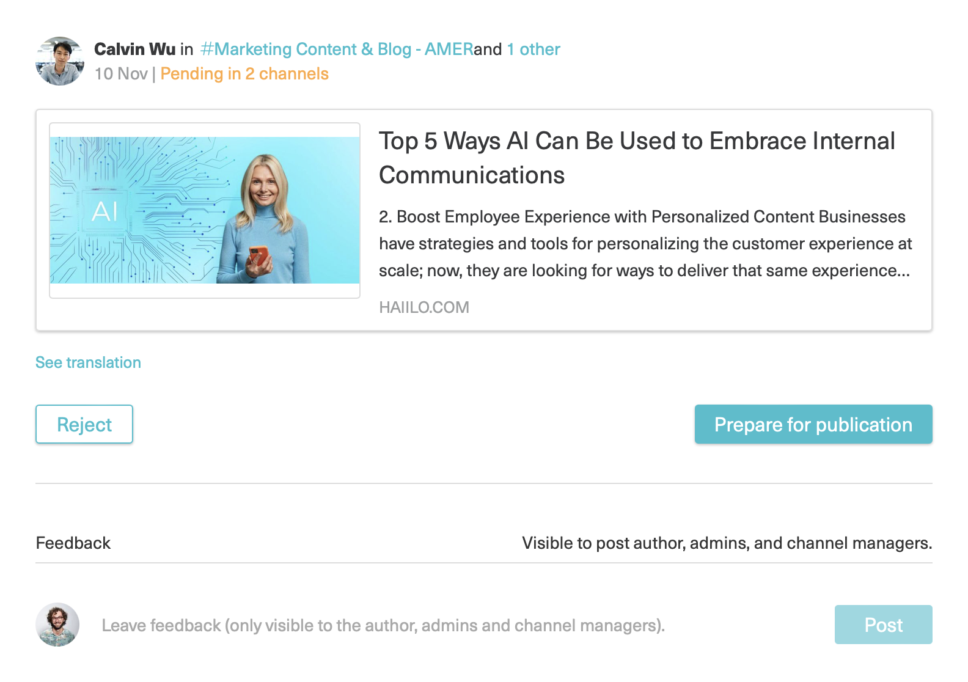Open the #Marketing Content & Blog - AMER channel
This screenshot has height=682, width=968.
tap(336, 49)
